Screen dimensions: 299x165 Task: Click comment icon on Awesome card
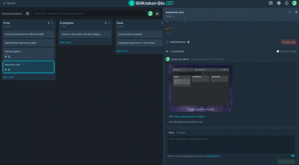[x=6, y=70]
